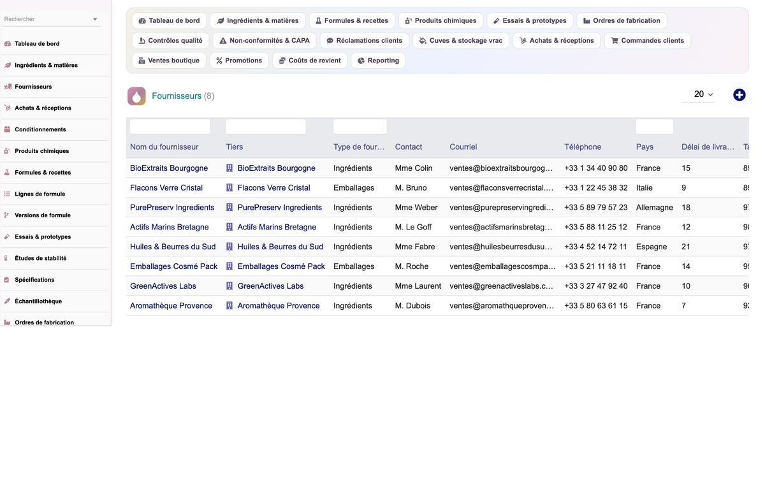Open the Ventes boutique tab
This screenshot has width=765, height=478.
tap(169, 61)
